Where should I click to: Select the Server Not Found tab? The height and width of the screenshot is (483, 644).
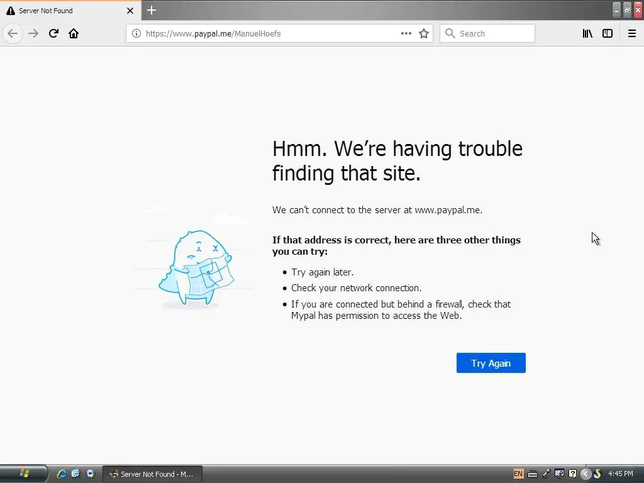(70, 11)
